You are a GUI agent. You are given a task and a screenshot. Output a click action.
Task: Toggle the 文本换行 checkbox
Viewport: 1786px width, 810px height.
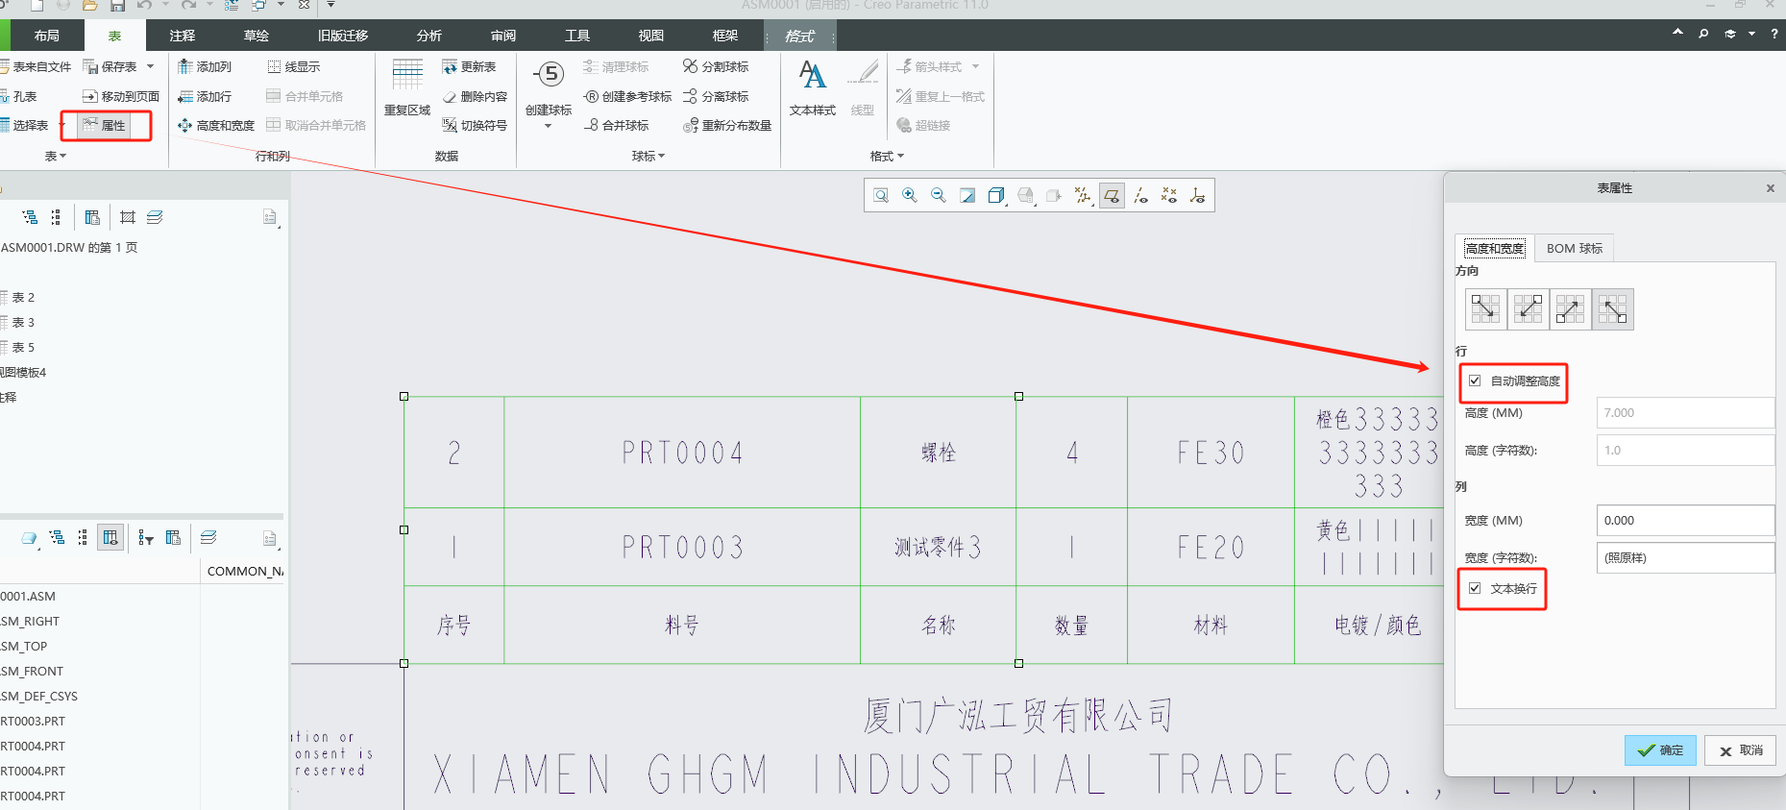(x=1475, y=588)
